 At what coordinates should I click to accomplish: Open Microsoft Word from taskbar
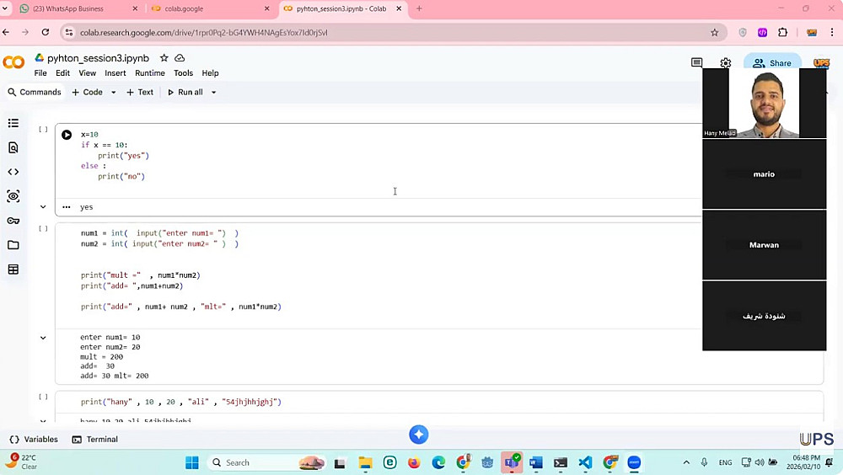(536, 462)
